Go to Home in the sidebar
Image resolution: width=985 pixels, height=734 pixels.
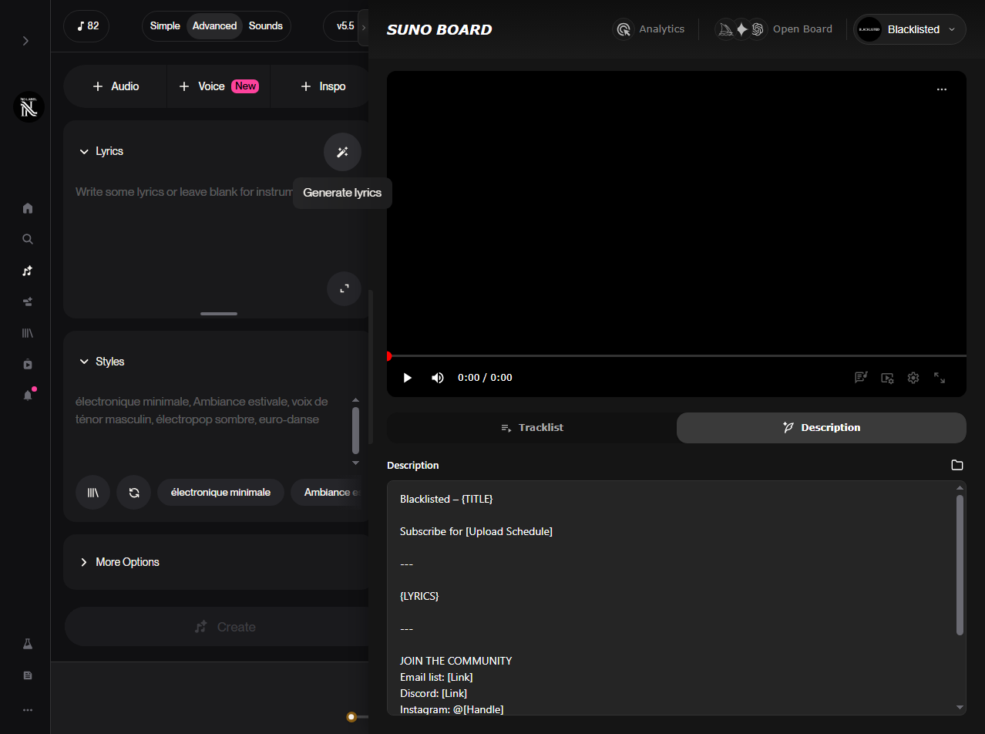pyautogui.click(x=28, y=208)
